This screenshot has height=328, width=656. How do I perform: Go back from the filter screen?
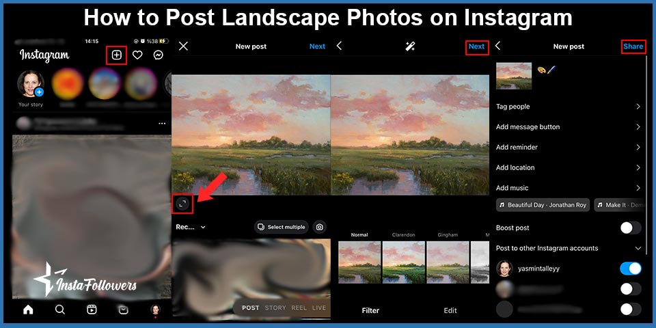pyautogui.click(x=340, y=46)
